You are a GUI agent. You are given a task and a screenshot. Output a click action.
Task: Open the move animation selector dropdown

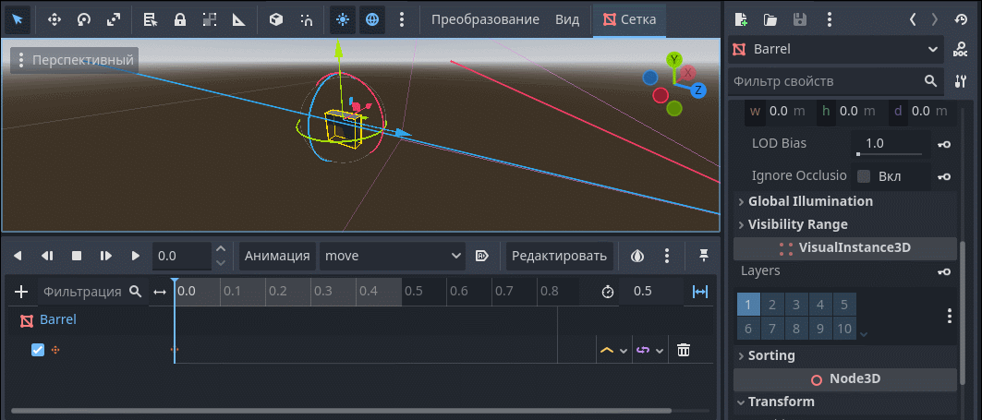[391, 256]
